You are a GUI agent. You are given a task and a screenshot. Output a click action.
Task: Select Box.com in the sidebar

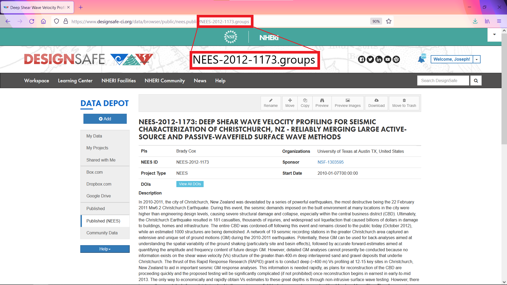pos(105,172)
